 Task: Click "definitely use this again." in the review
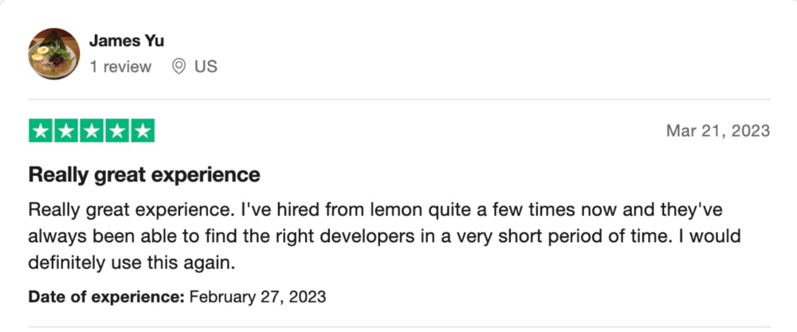132,263
